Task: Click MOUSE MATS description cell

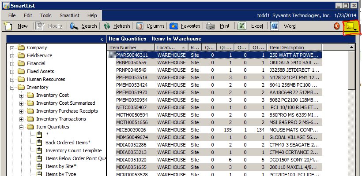Action: point(294,130)
